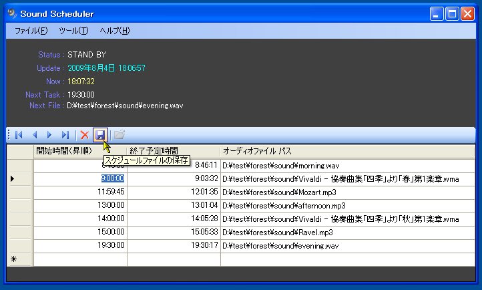Select the Ravel.mp3 file path cell
Viewport: 482px width, 290px height.
tap(348, 232)
